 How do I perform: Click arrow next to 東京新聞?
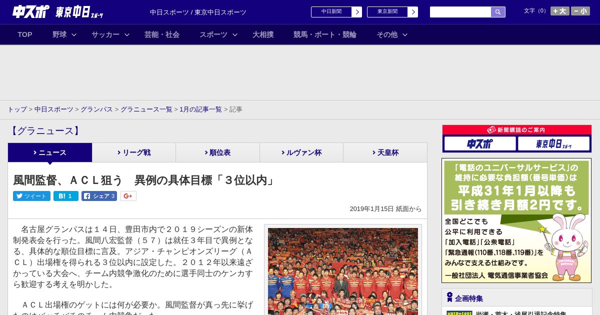tap(413, 12)
